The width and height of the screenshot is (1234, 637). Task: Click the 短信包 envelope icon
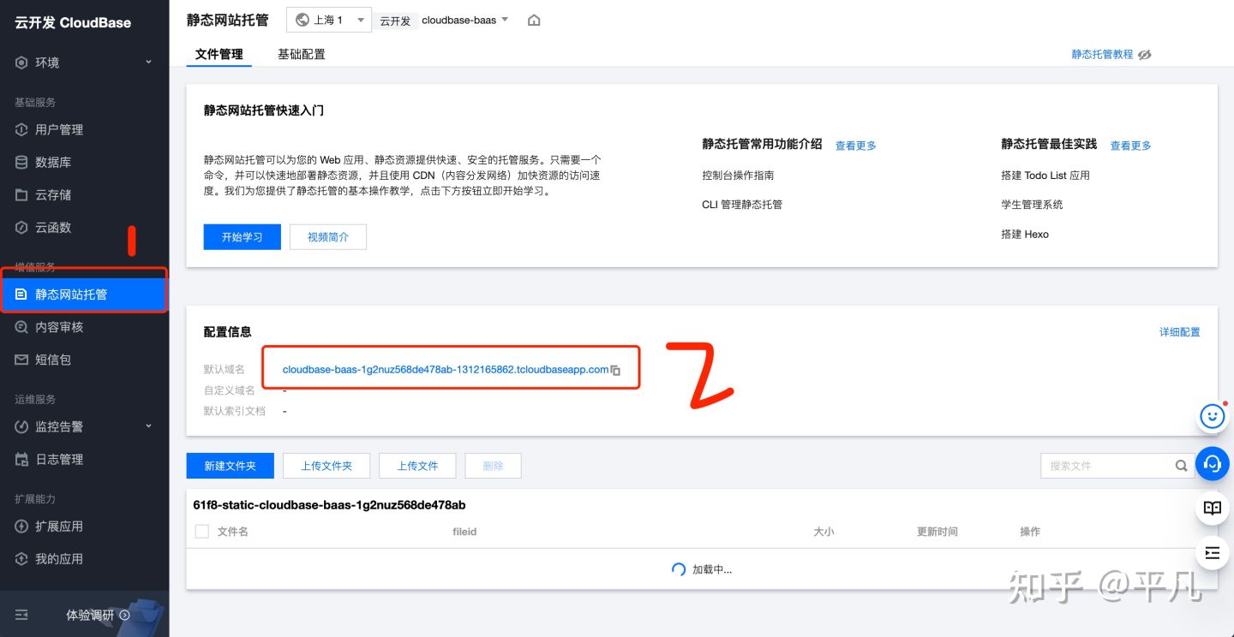(21, 360)
